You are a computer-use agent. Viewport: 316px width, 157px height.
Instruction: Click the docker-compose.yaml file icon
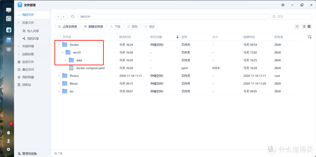(x=71, y=68)
